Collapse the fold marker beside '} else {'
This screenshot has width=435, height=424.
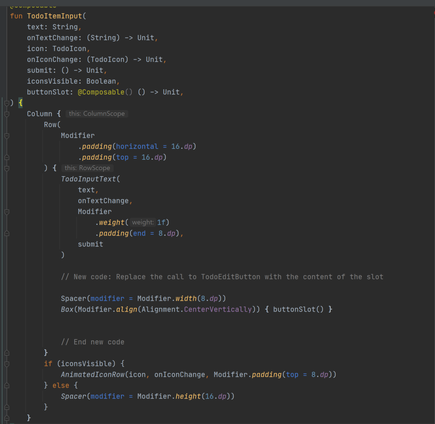[7, 385]
